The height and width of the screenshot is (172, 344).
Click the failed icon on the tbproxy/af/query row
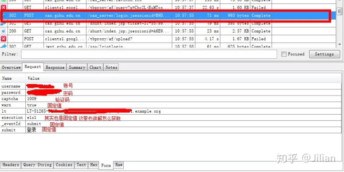coord(3,8)
